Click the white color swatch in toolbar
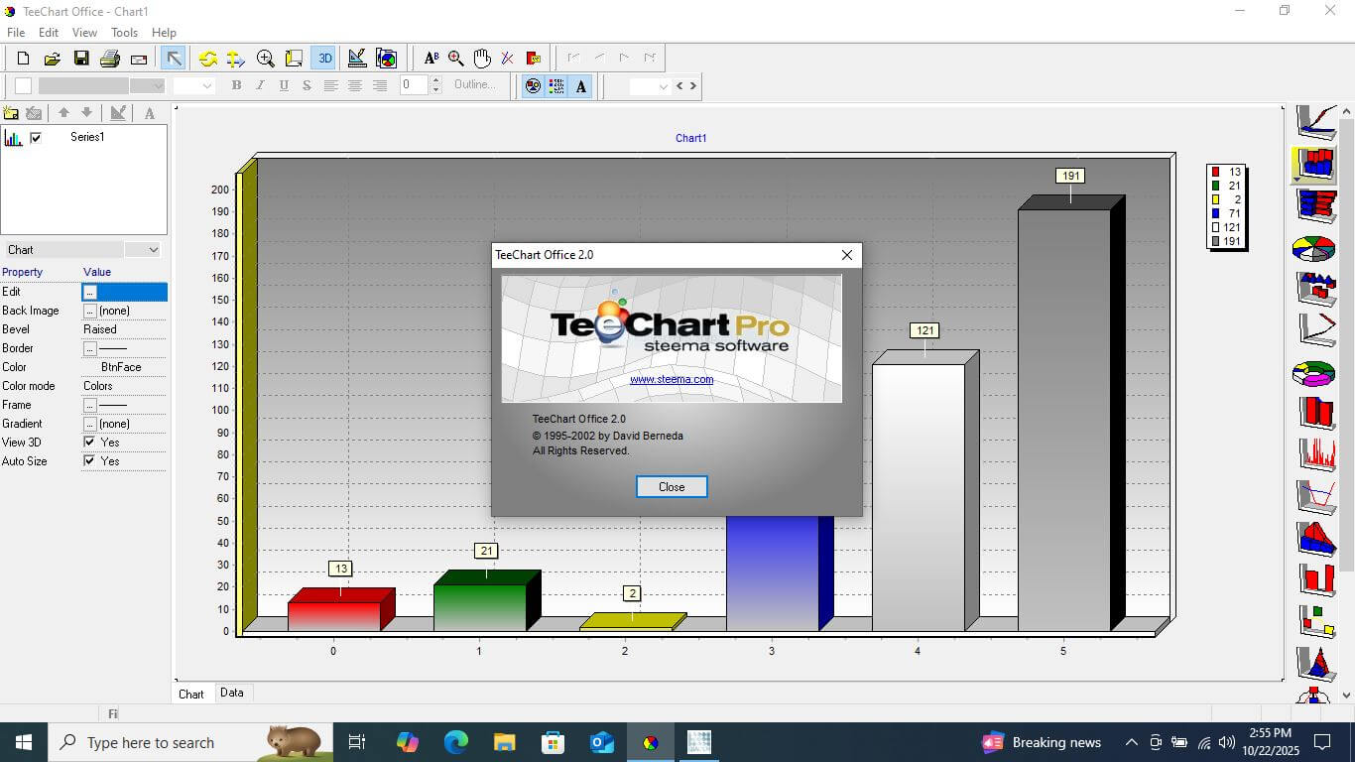This screenshot has width=1355, height=762. (x=23, y=86)
